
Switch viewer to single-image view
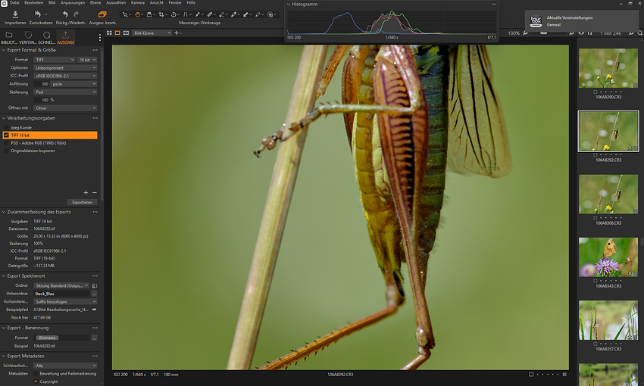[117, 33]
